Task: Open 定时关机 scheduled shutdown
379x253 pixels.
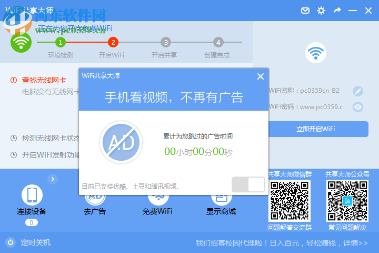Action: point(36,242)
